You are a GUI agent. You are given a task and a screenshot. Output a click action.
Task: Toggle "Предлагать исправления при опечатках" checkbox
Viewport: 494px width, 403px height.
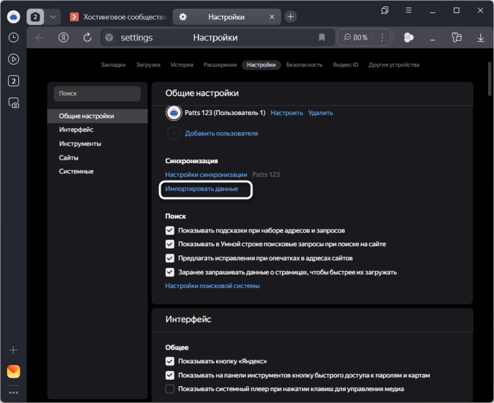point(170,258)
